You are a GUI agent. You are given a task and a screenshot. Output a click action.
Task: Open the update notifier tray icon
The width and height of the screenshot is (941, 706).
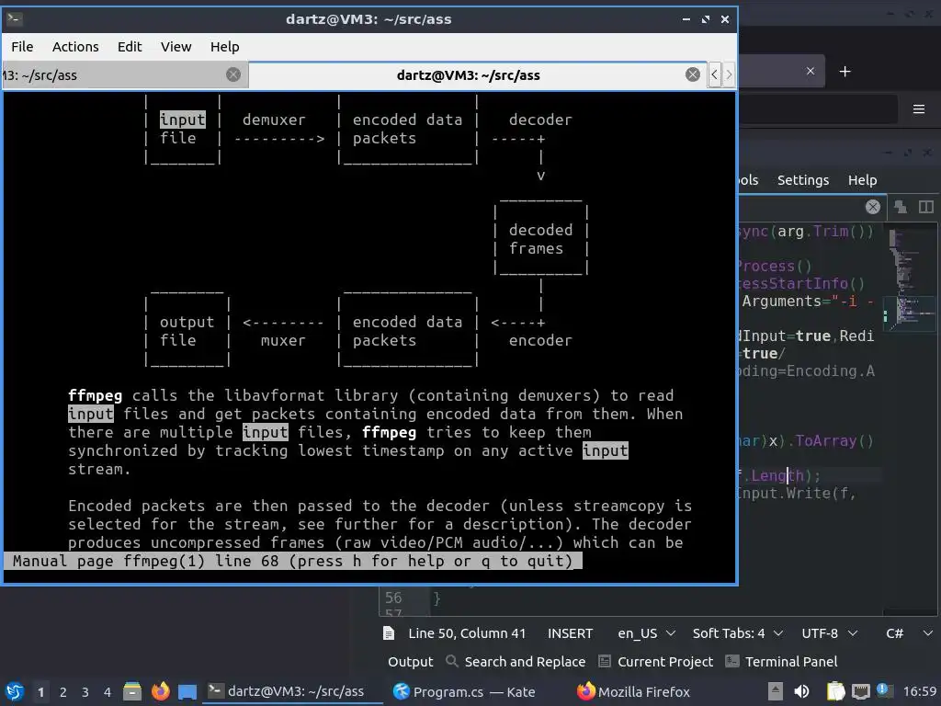[x=883, y=690]
